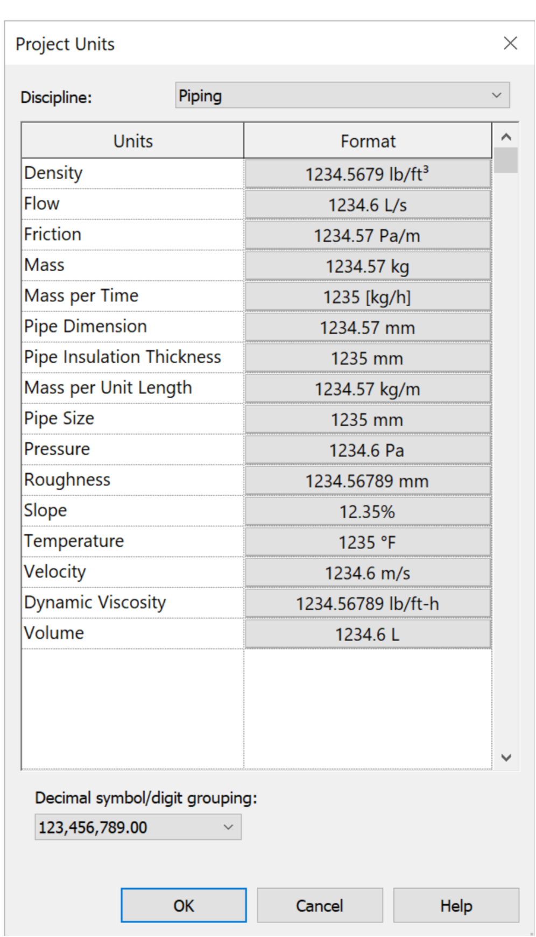Edit the Temperature format 1235 °F

click(368, 542)
